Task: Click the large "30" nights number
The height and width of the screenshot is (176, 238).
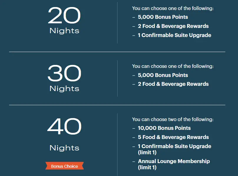Action: click(x=64, y=74)
